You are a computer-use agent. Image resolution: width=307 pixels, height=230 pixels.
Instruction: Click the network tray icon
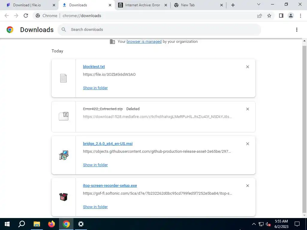[261, 224]
